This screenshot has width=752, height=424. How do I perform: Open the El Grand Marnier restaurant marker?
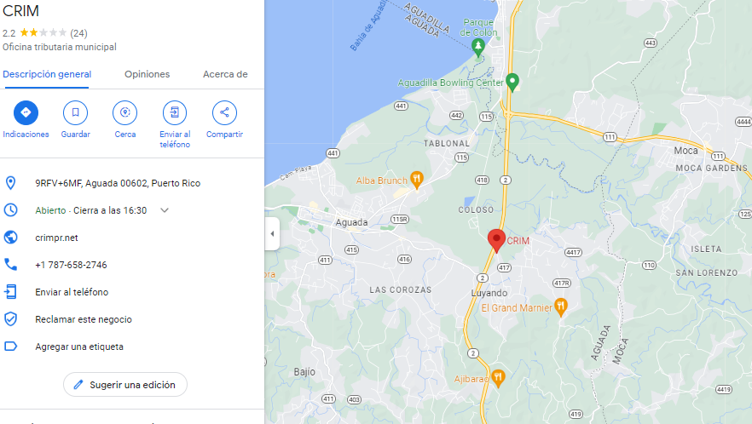(x=561, y=307)
